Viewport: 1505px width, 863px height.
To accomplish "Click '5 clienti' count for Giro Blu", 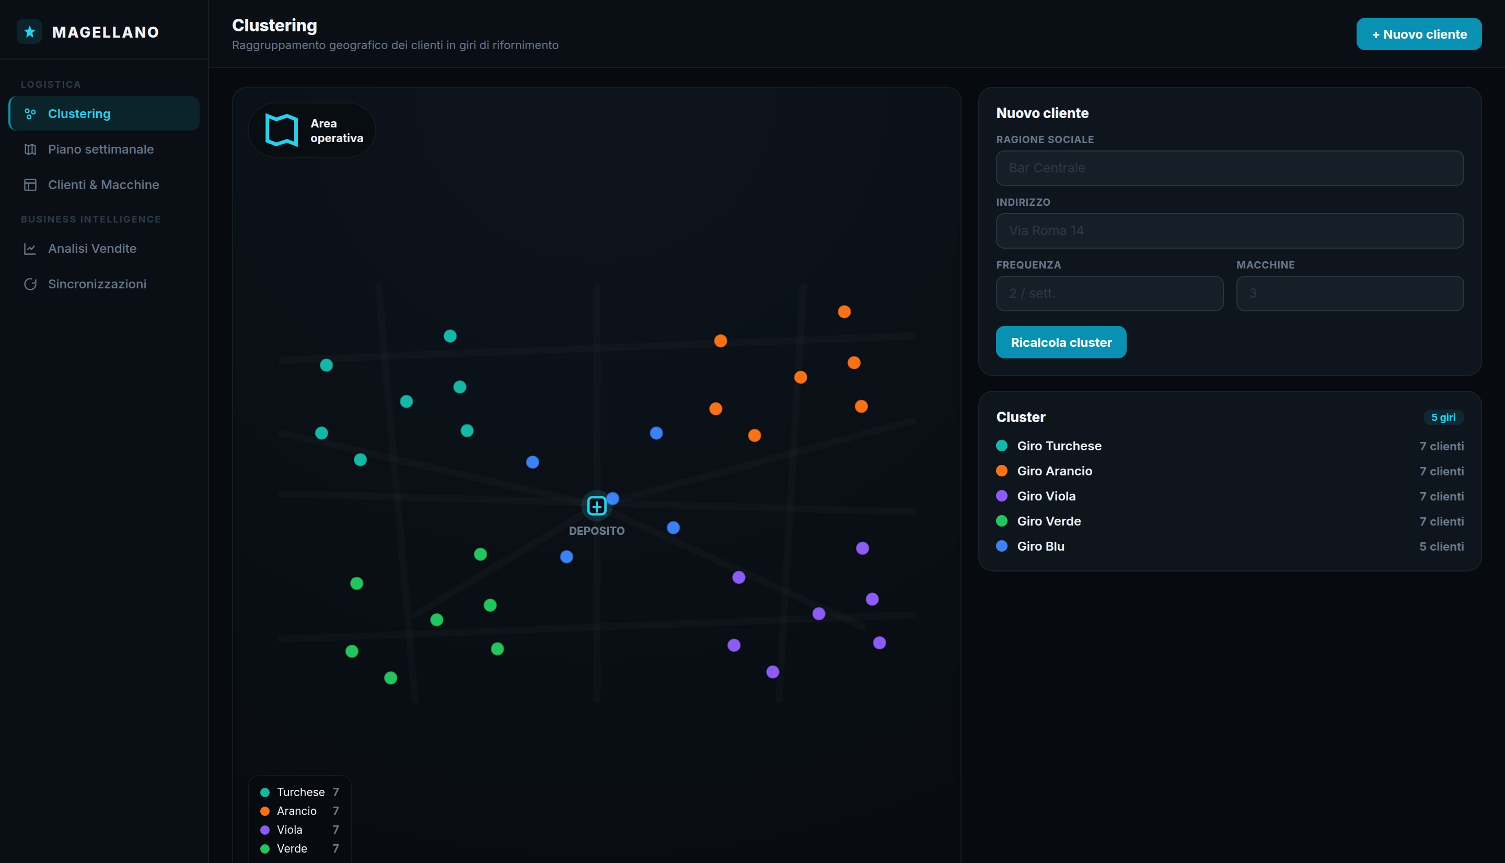I will (x=1442, y=546).
